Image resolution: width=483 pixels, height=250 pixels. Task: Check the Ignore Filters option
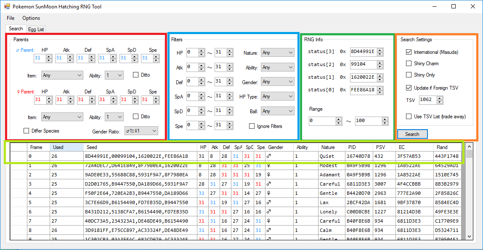pos(252,126)
